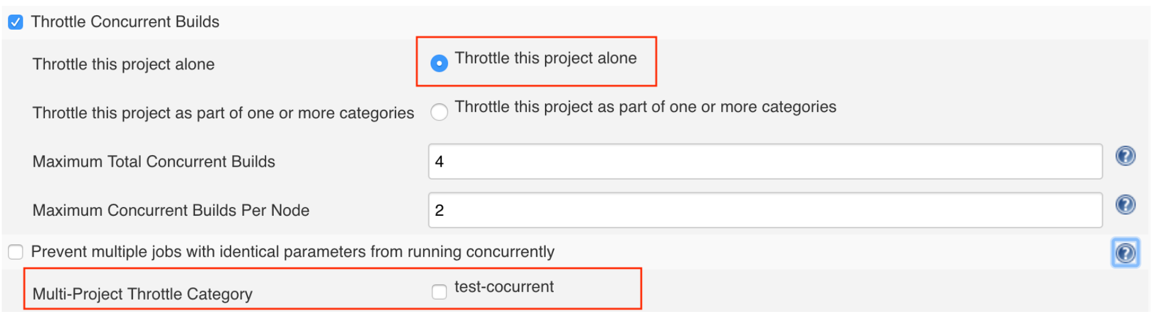Click the Throttle Concurrent Builds label text
The width and height of the screenshot is (1153, 316).
[x=125, y=22]
